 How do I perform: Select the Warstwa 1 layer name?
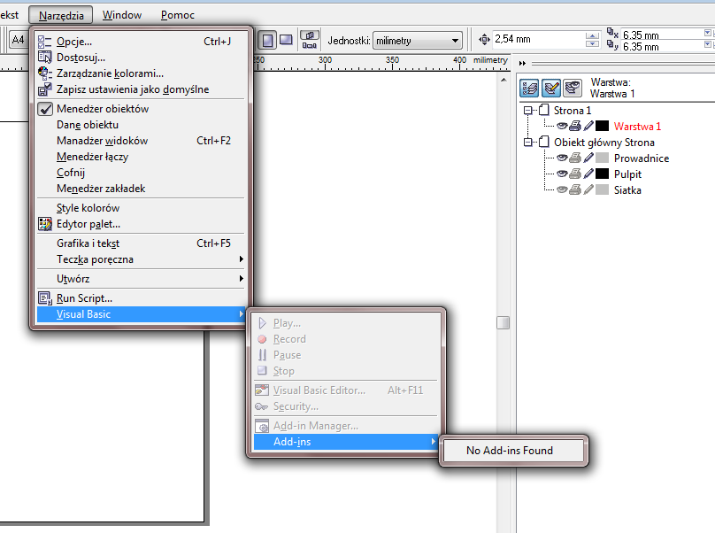coord(637,127)
